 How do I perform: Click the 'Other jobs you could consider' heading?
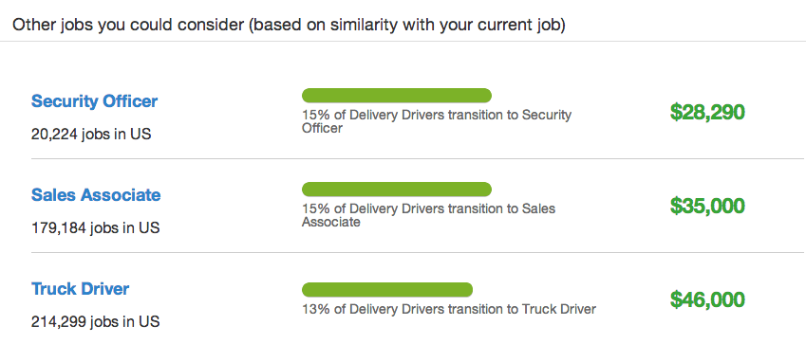click(128, 25)
